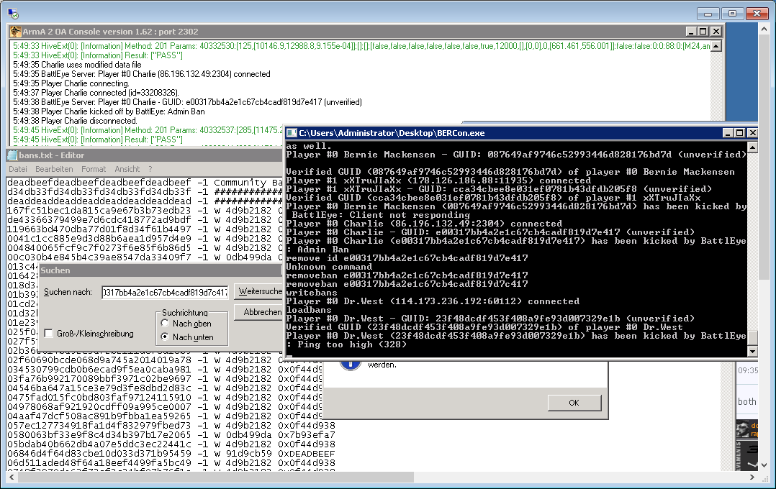Click left arrow of bottom horizontal scrollbar

[x=12, y=476]
